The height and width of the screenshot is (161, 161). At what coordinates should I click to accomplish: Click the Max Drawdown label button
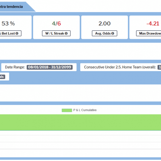[x=149, y=34]
